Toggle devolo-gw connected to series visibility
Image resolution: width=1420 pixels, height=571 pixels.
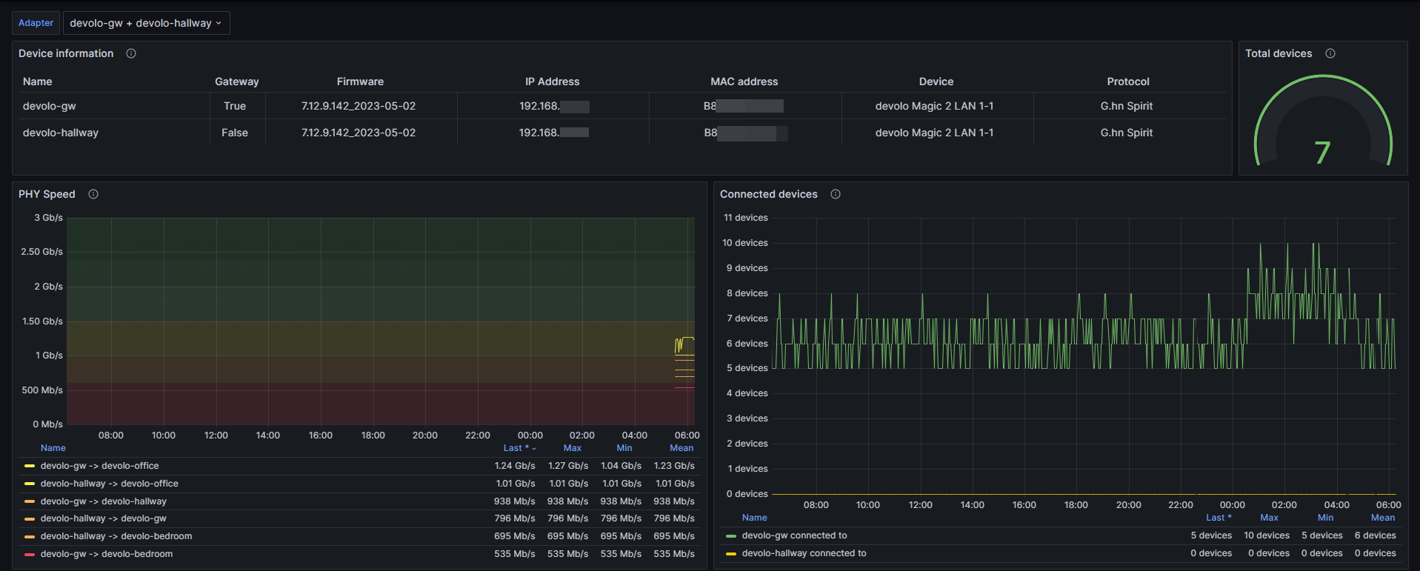pyautogui.click(x=794, y=535)
